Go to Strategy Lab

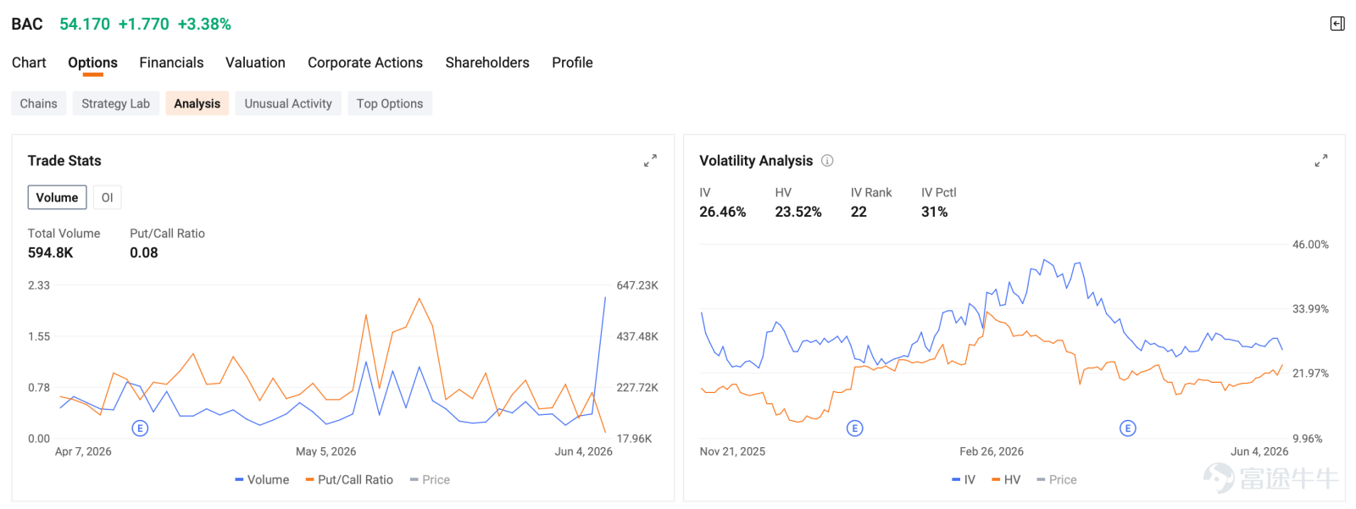tap(115, 103)
